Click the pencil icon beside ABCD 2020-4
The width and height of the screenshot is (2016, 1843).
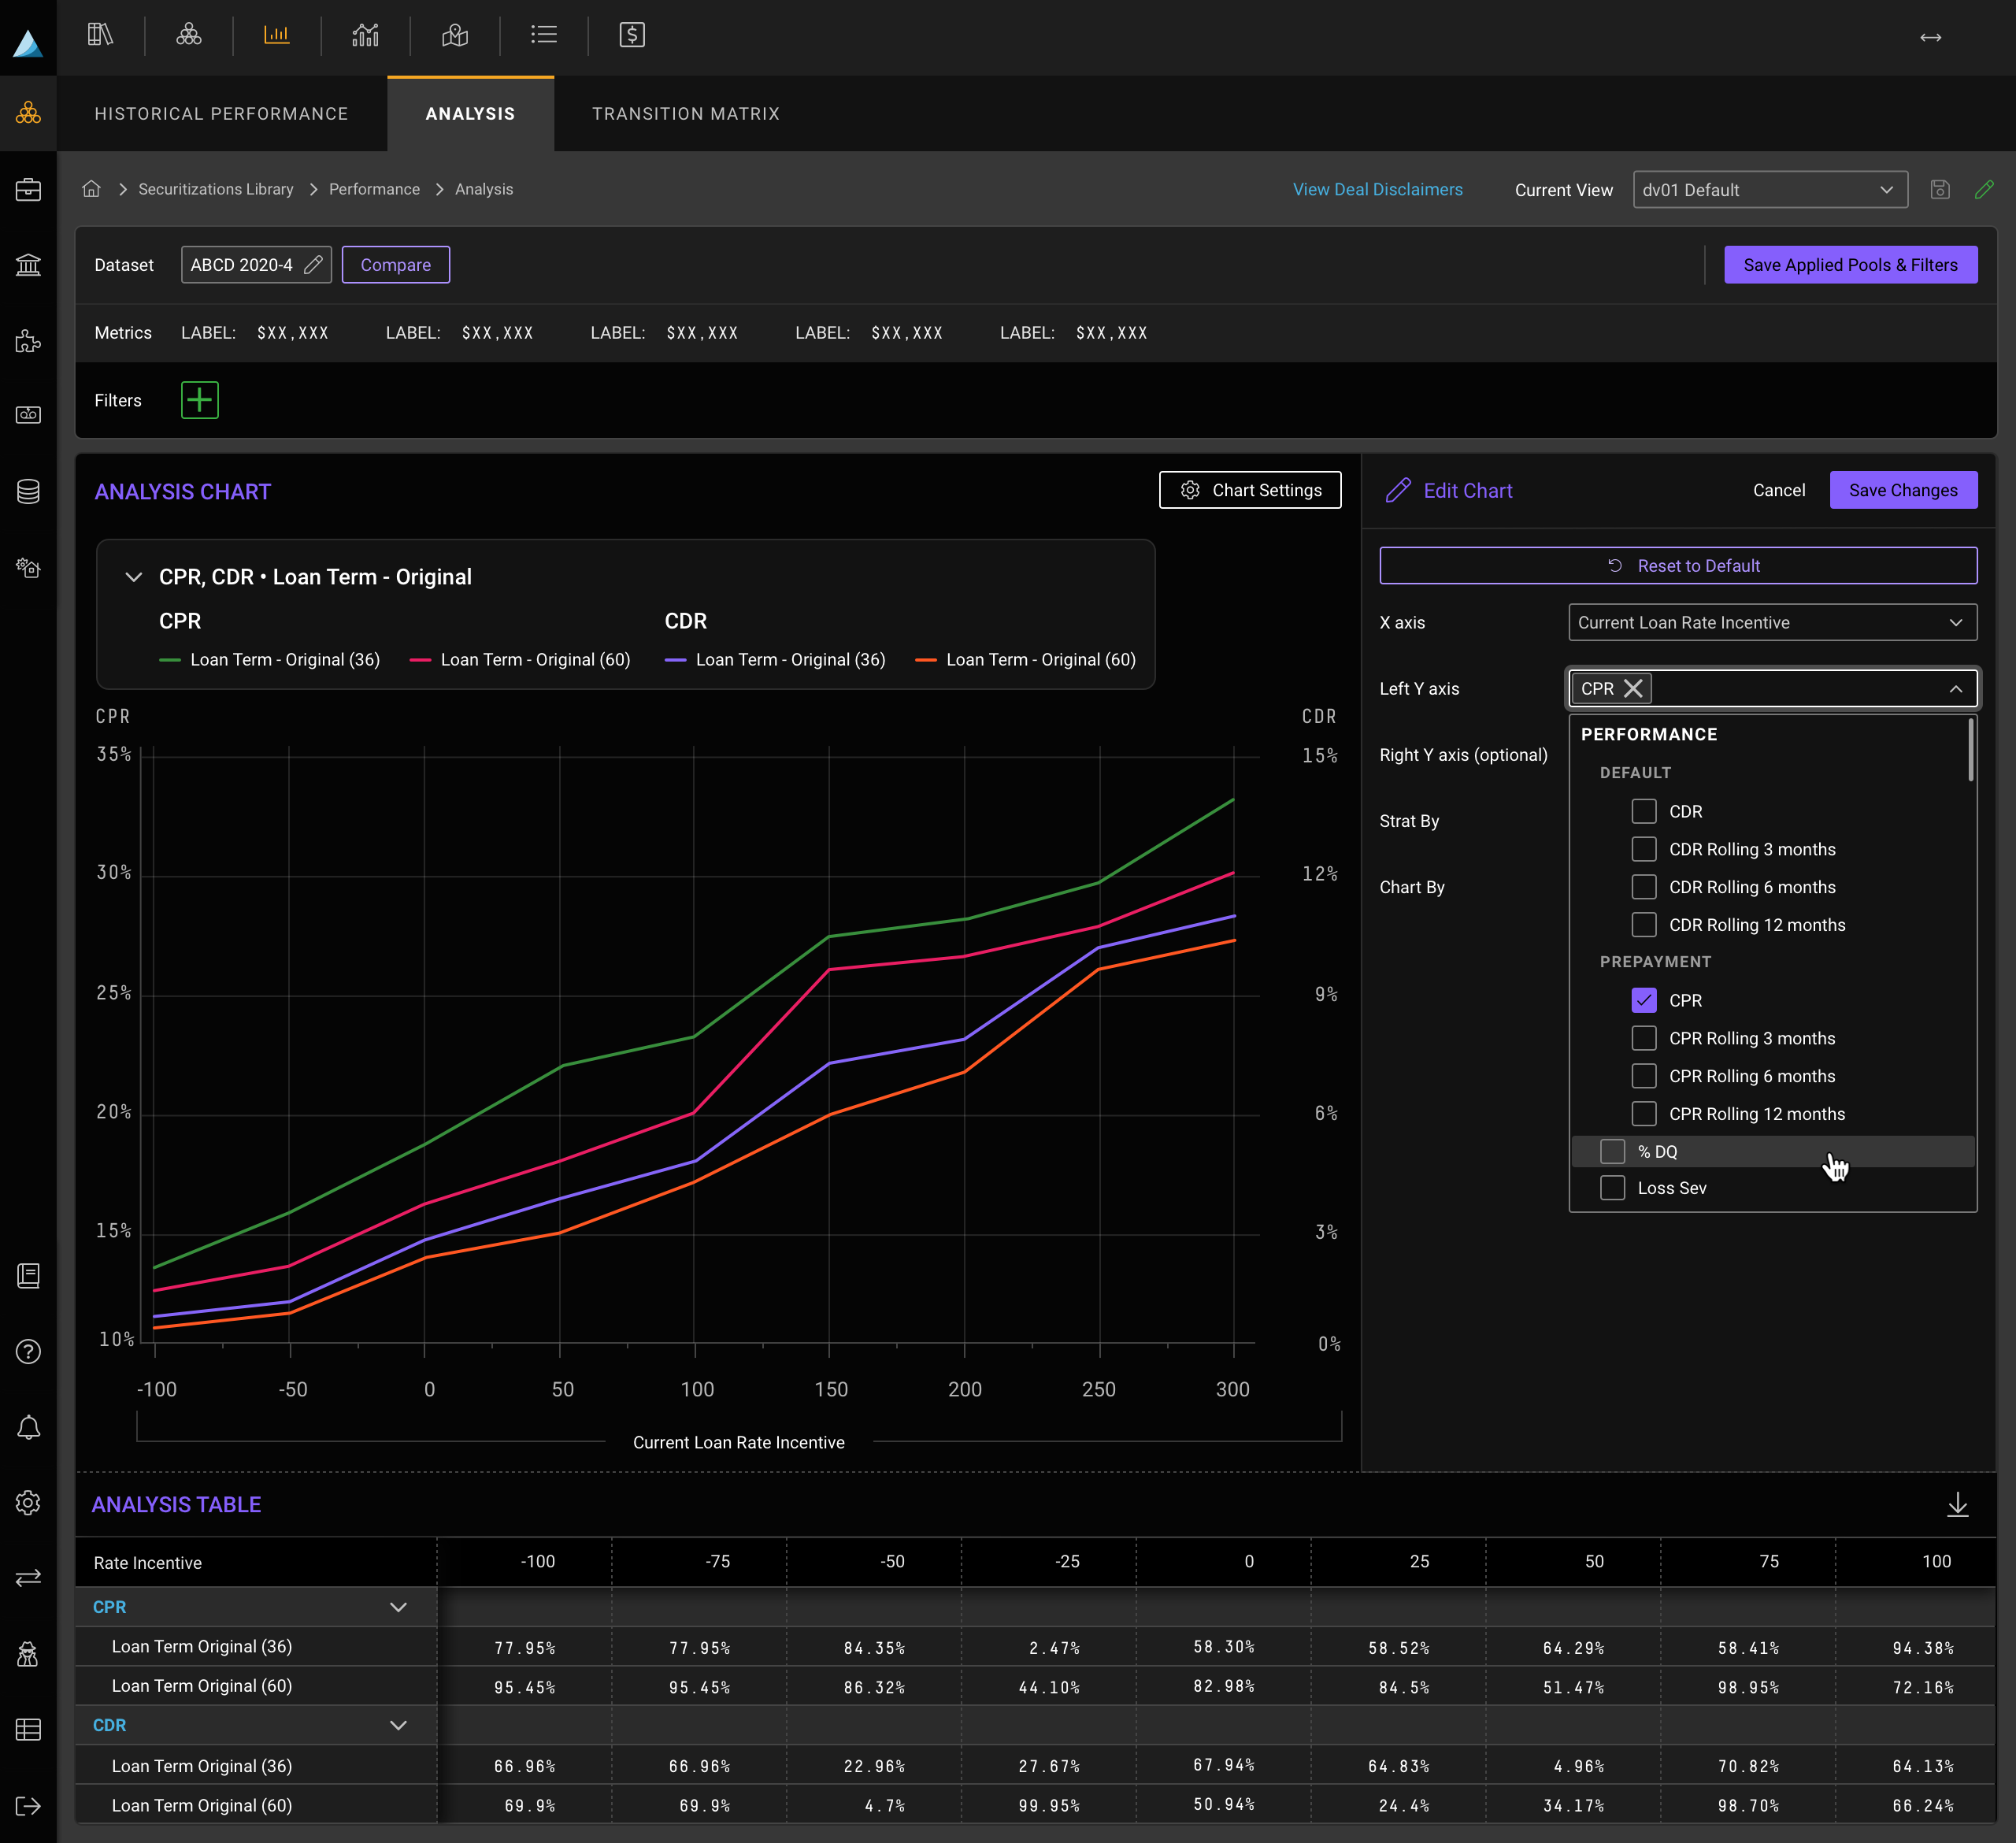313,265
